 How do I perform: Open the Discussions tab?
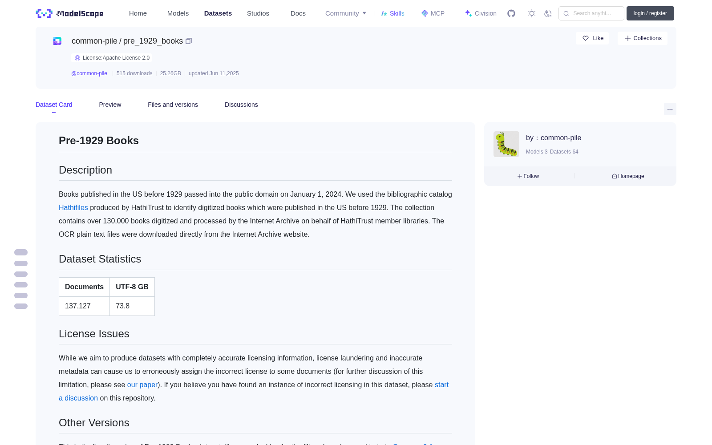241,105
